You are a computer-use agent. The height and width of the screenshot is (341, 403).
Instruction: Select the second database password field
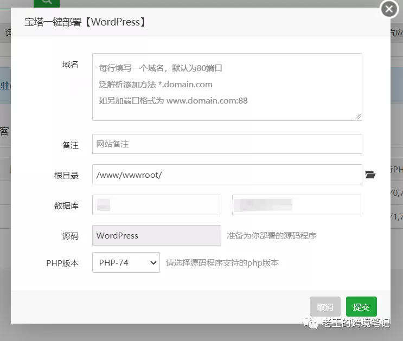point(296,205)
